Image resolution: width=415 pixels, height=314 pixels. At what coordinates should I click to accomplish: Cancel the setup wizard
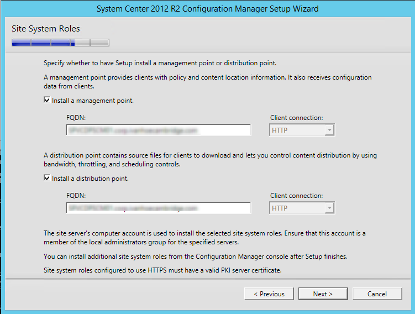[377, 294]
